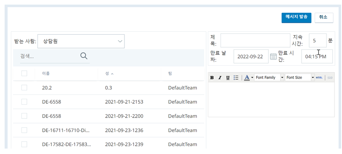Screen dimensions: 342x154
Task: Toggle underline text formatting
Action: pyautogui.click(x=228, y=78)
